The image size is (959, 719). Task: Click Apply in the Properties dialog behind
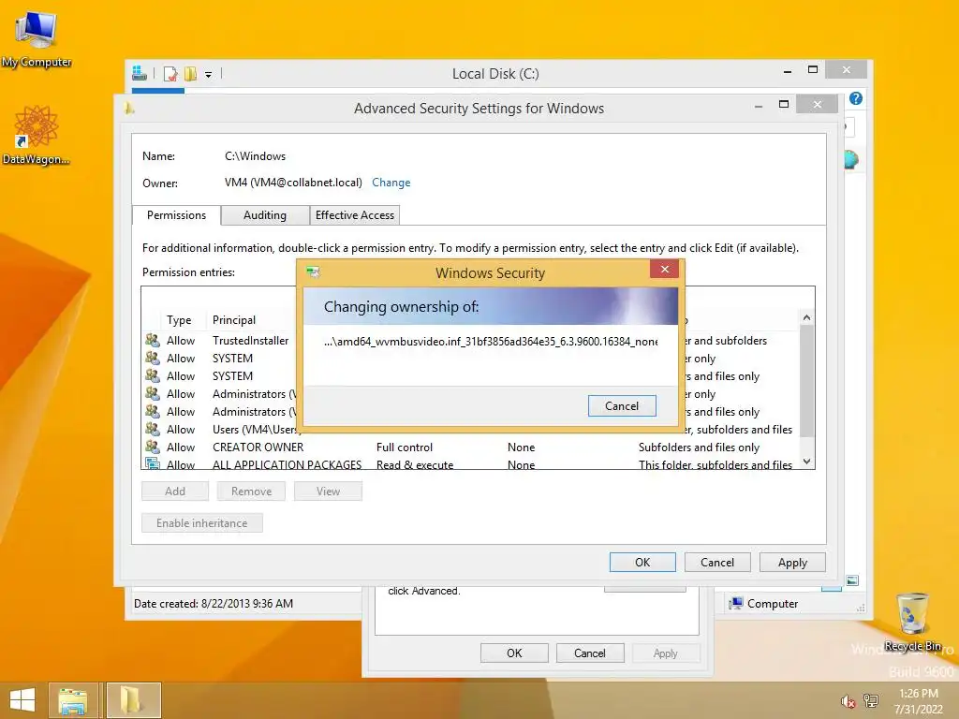pyautogui.click(x=666, y=653)
